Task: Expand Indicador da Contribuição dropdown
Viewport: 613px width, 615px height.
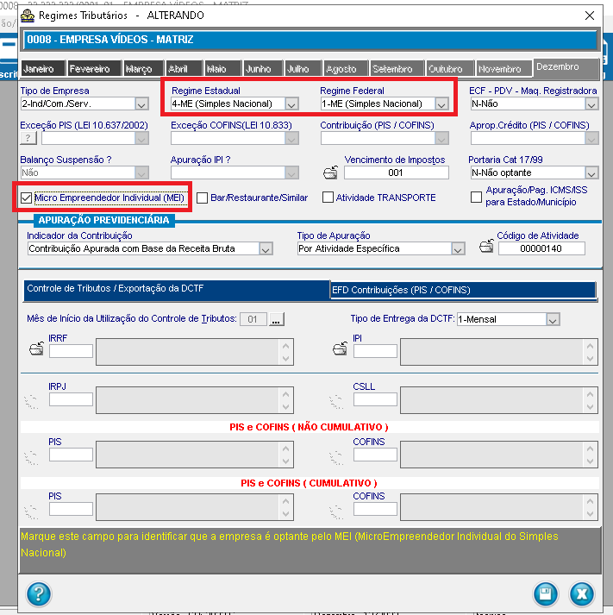Action: pos(266,249)
